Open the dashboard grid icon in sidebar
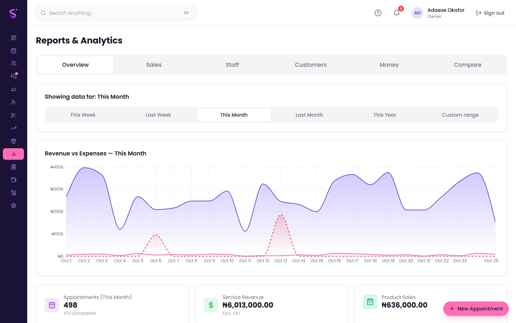 [x=14, y=38]
